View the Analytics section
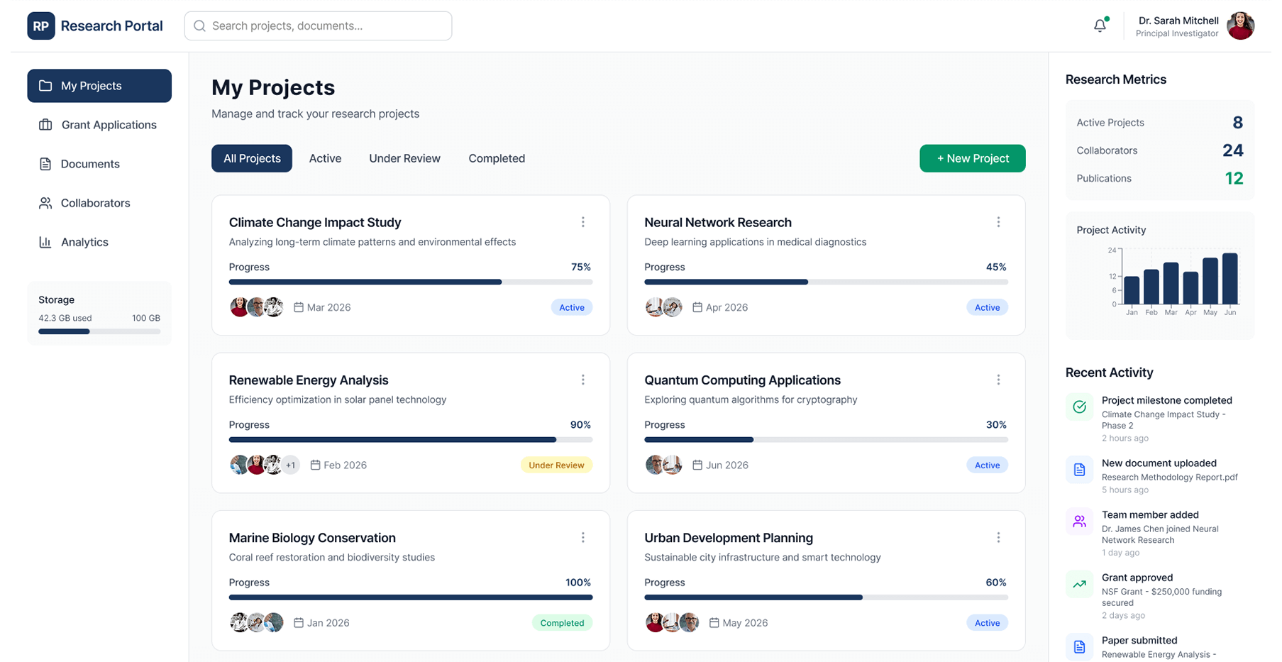The image size is (1282, 662). click(x=84, y=242)
